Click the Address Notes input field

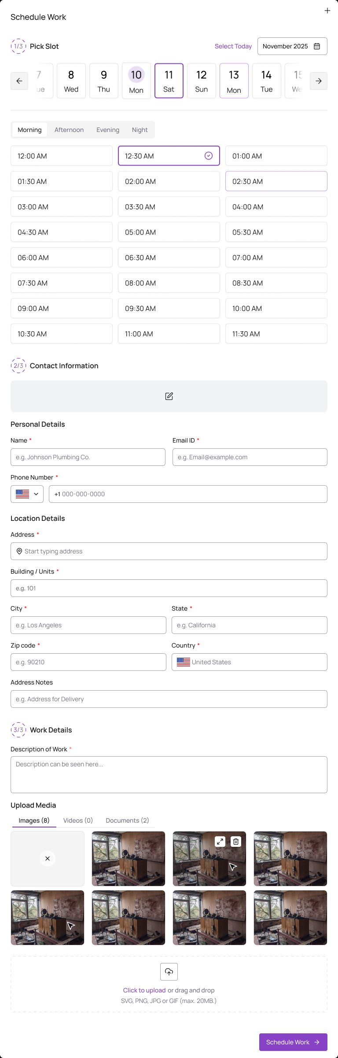point(169,699)
